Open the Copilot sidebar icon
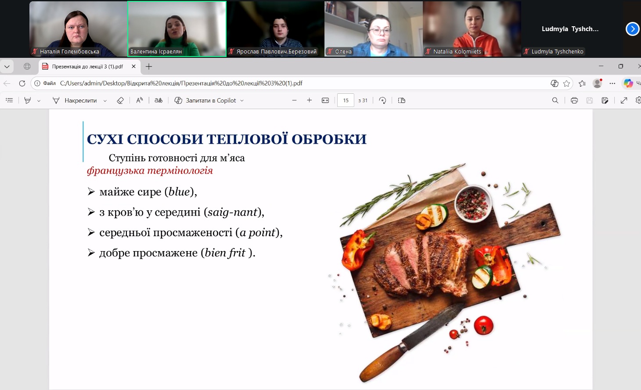This screenshot has width=641, height=390. point(628,83)
